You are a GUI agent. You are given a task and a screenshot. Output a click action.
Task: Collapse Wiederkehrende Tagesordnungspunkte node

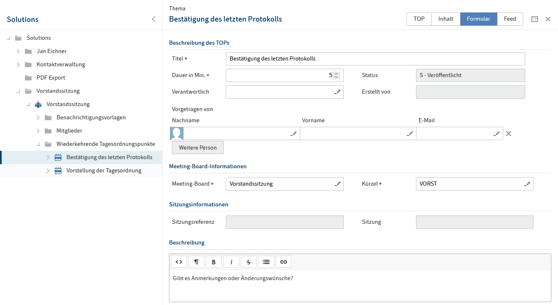click(38, 144)
